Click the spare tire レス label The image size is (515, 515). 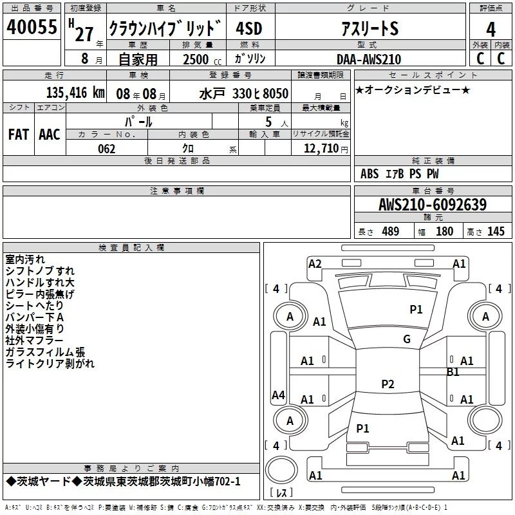(281, 492)
